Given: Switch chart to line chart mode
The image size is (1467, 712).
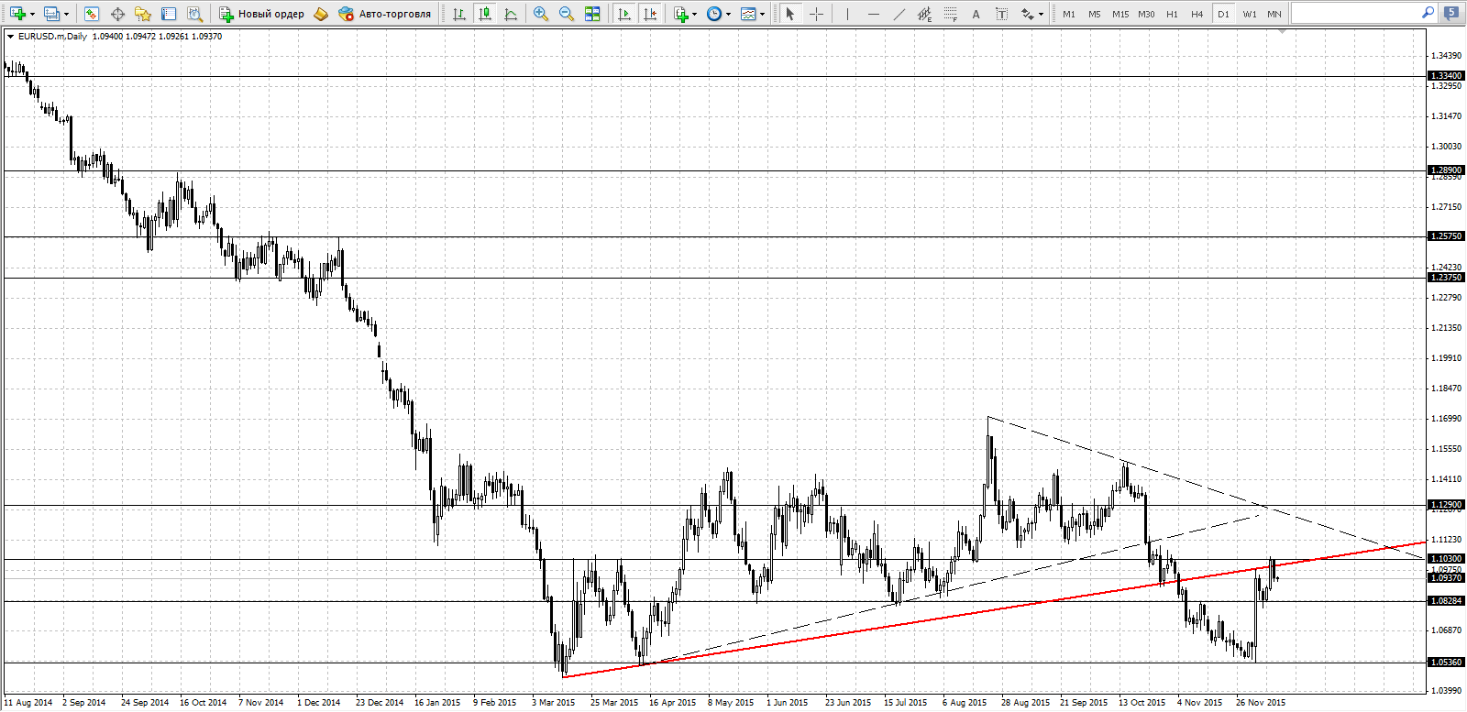Looking at the screenshot, I should click(x=511, y=14).
